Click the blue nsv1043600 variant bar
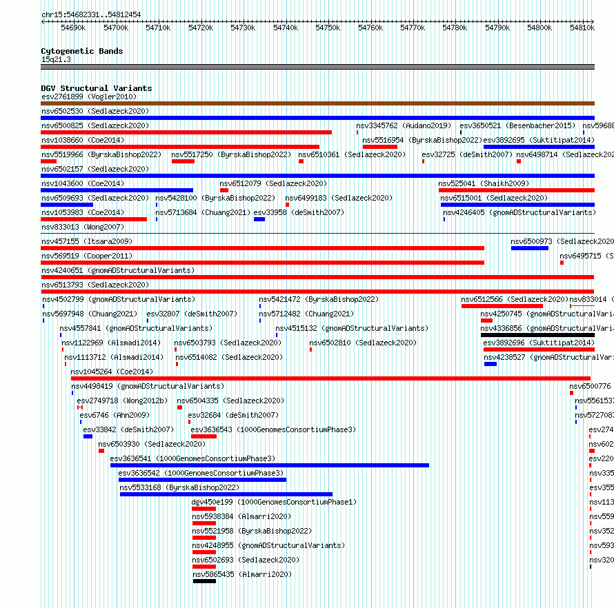Viewport: 614px width, 608px height. 117,190
